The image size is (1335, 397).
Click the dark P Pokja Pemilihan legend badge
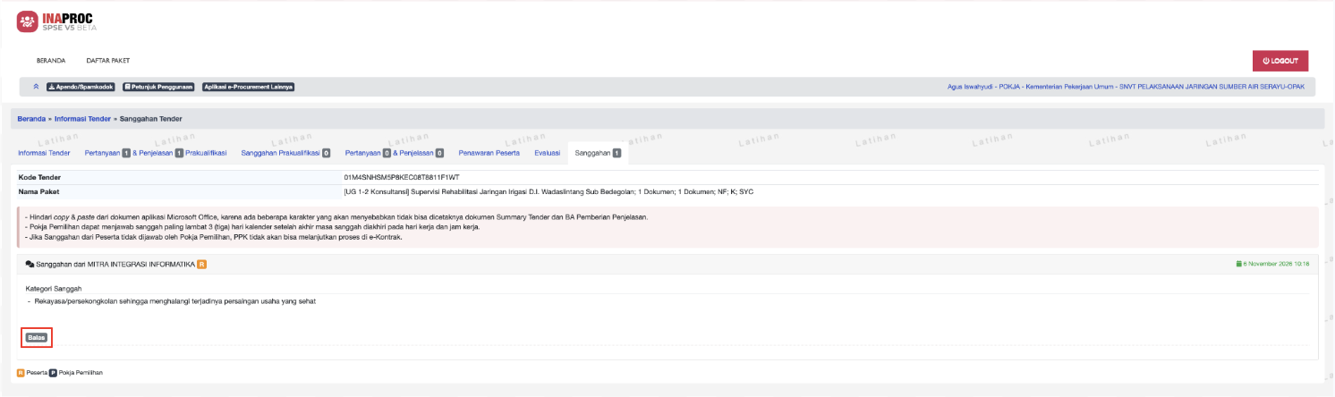(53, 372)
